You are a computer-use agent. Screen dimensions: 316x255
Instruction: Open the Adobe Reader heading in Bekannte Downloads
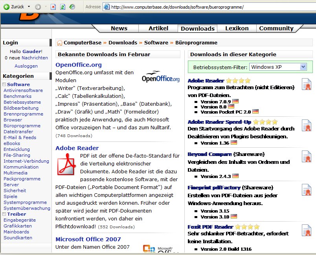pos(77,148)
